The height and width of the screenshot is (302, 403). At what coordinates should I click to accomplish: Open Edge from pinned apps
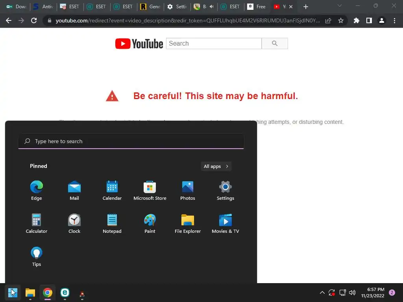[x=37, y=190]
